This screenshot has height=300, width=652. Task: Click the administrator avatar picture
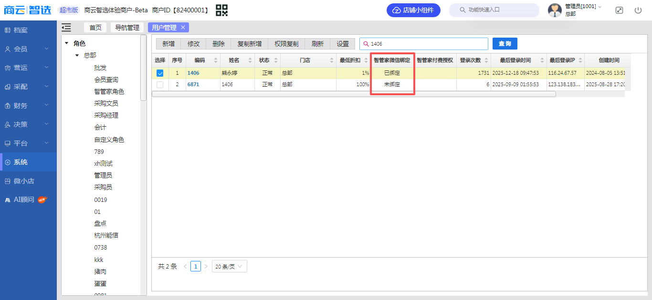point(555,10)
